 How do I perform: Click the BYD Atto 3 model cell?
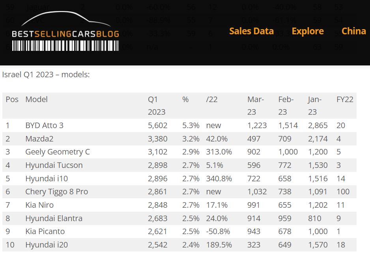click(44, 125)
